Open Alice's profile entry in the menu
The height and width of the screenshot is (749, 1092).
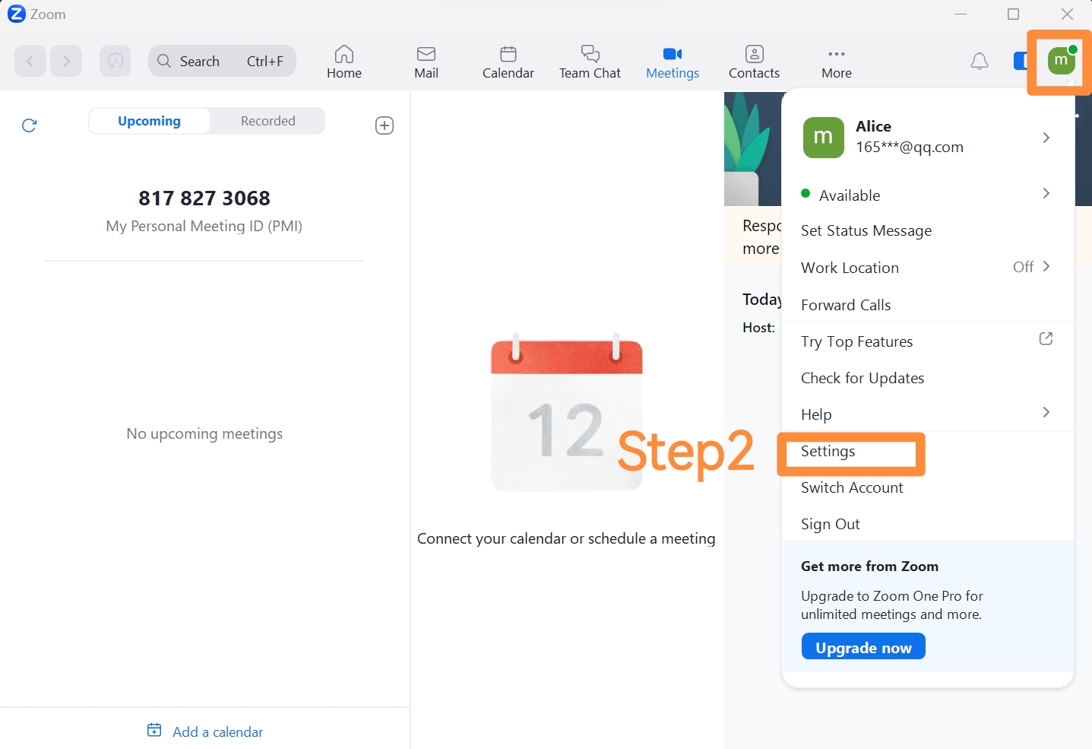(927, 138)
